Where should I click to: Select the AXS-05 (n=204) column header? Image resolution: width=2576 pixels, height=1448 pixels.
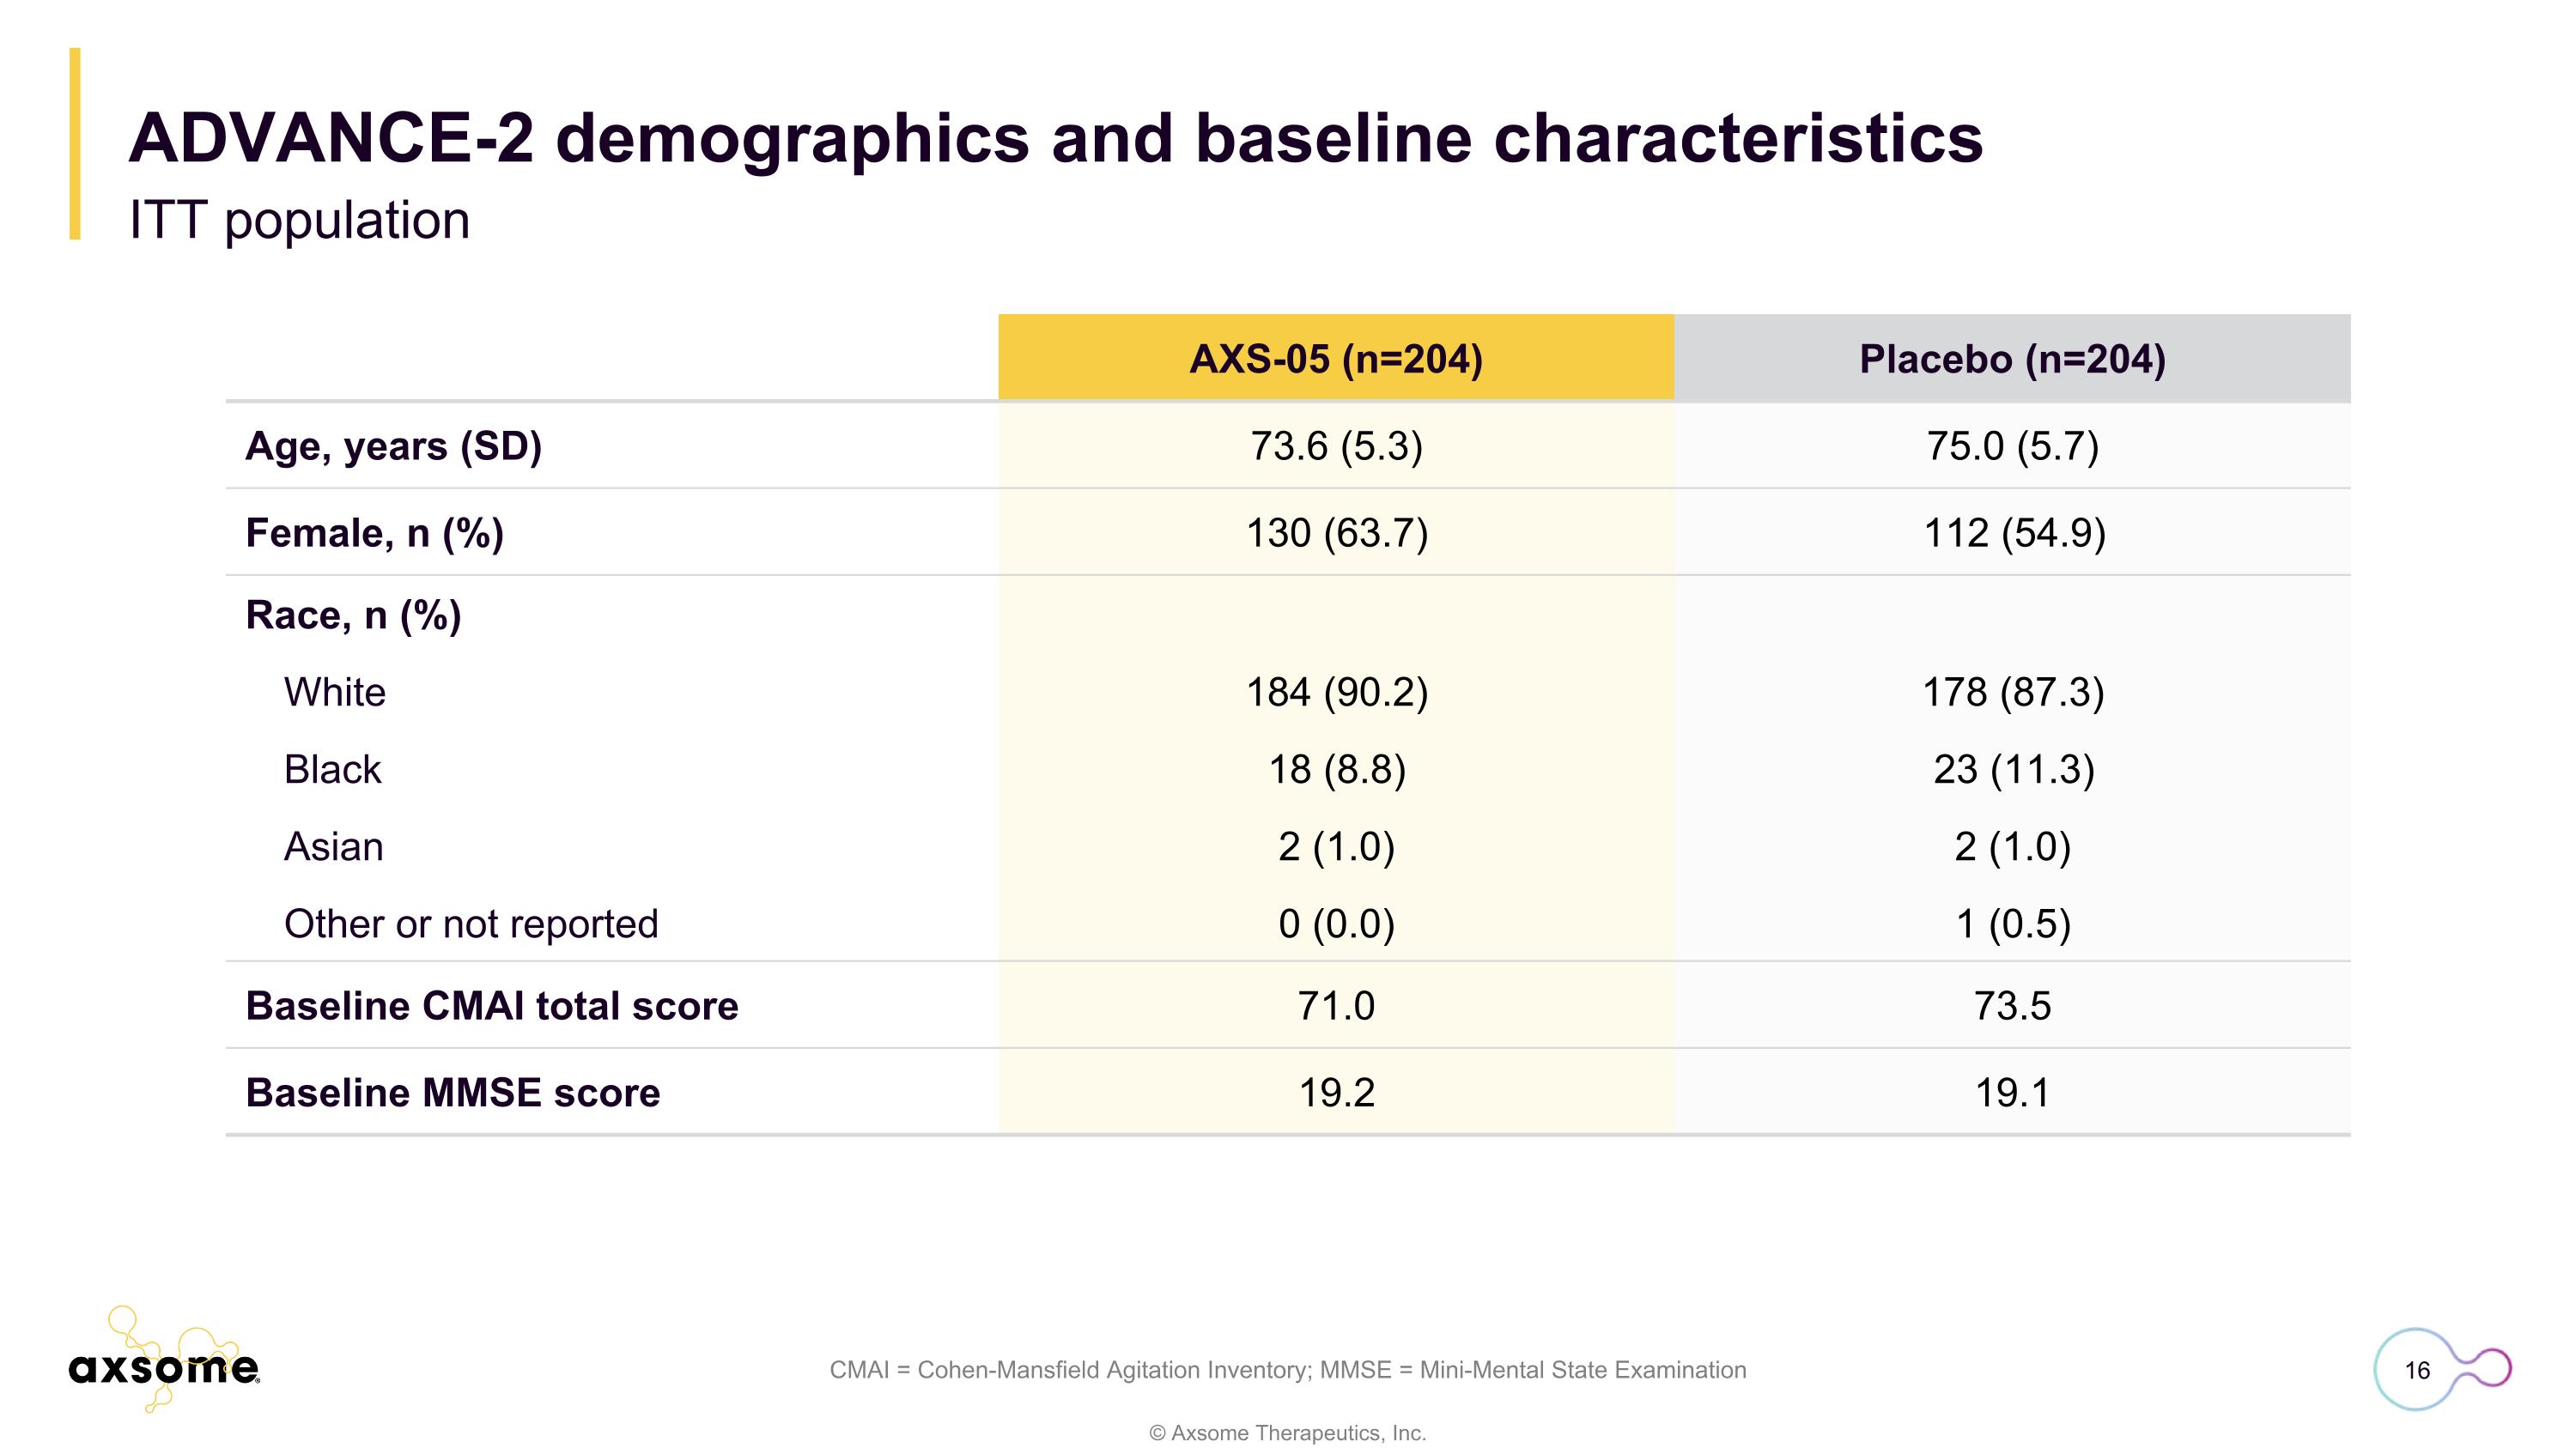(1336, 358)
